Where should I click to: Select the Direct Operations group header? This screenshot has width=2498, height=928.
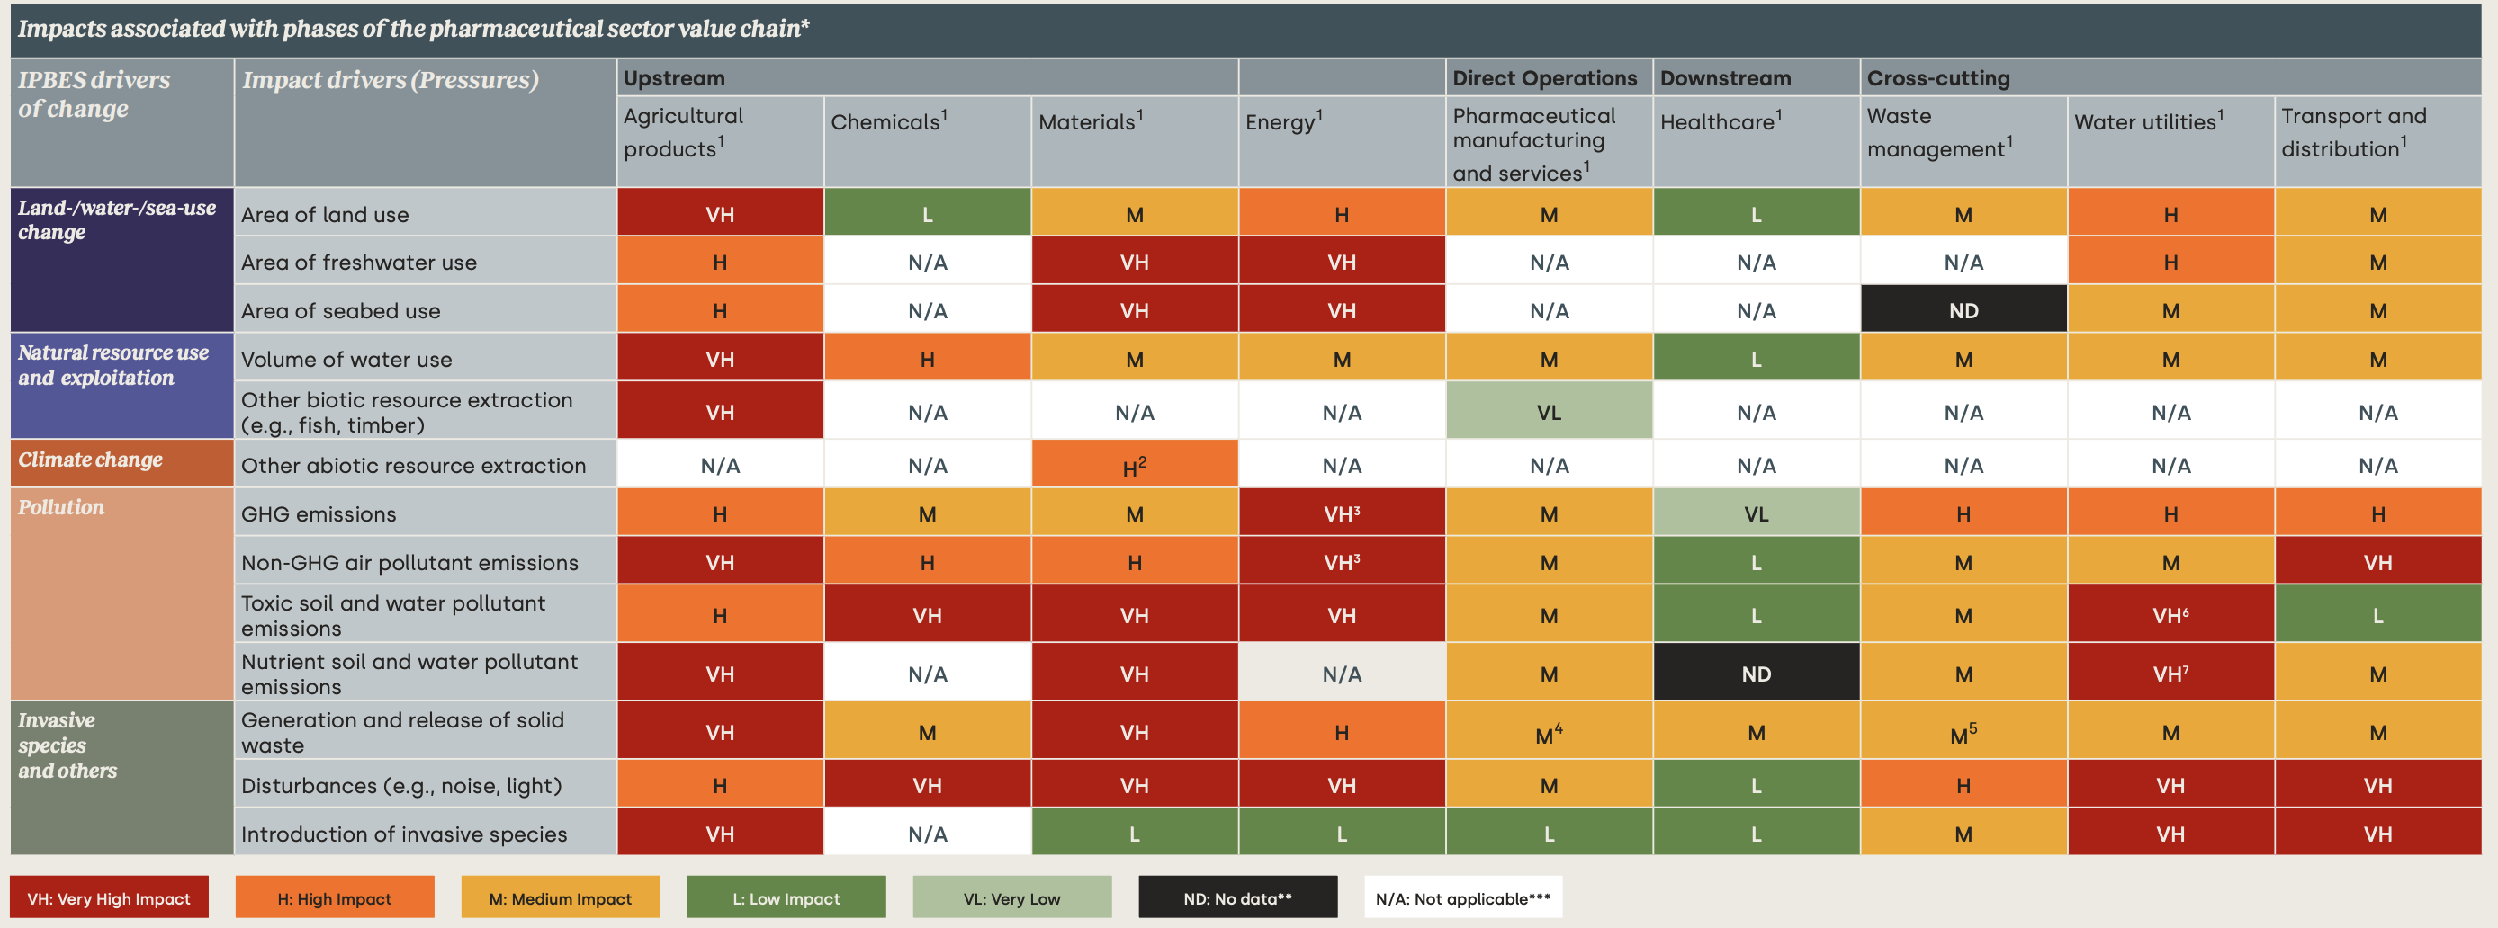[x=1545, y=78]
